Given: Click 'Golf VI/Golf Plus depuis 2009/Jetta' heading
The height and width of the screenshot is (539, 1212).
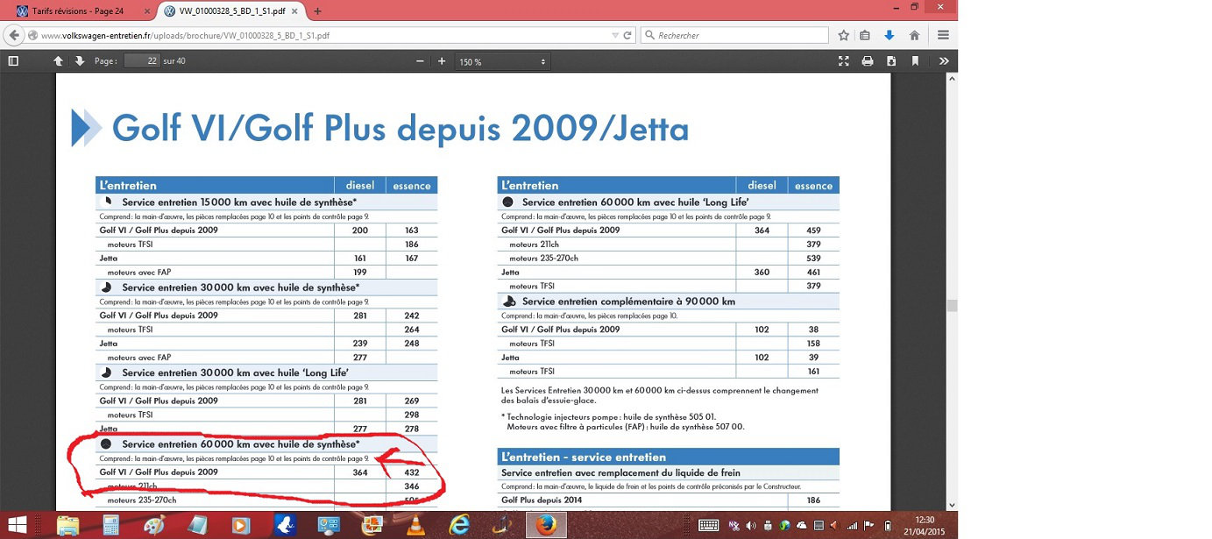Looking at the screenshot, I should coord(400,128).
